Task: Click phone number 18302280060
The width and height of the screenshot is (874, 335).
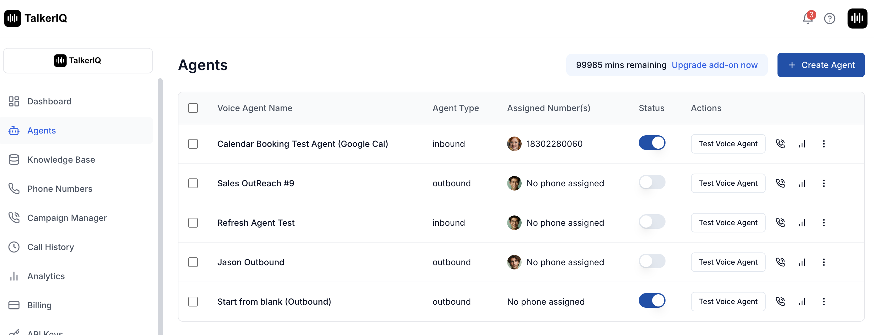Action: click(554, 144)
